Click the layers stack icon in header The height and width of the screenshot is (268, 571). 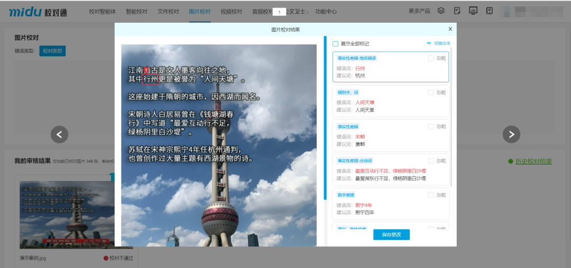click(x=442, y=11)
